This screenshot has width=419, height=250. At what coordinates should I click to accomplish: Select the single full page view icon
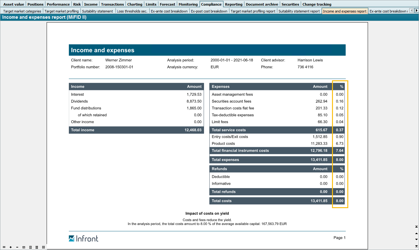[30, 247]
